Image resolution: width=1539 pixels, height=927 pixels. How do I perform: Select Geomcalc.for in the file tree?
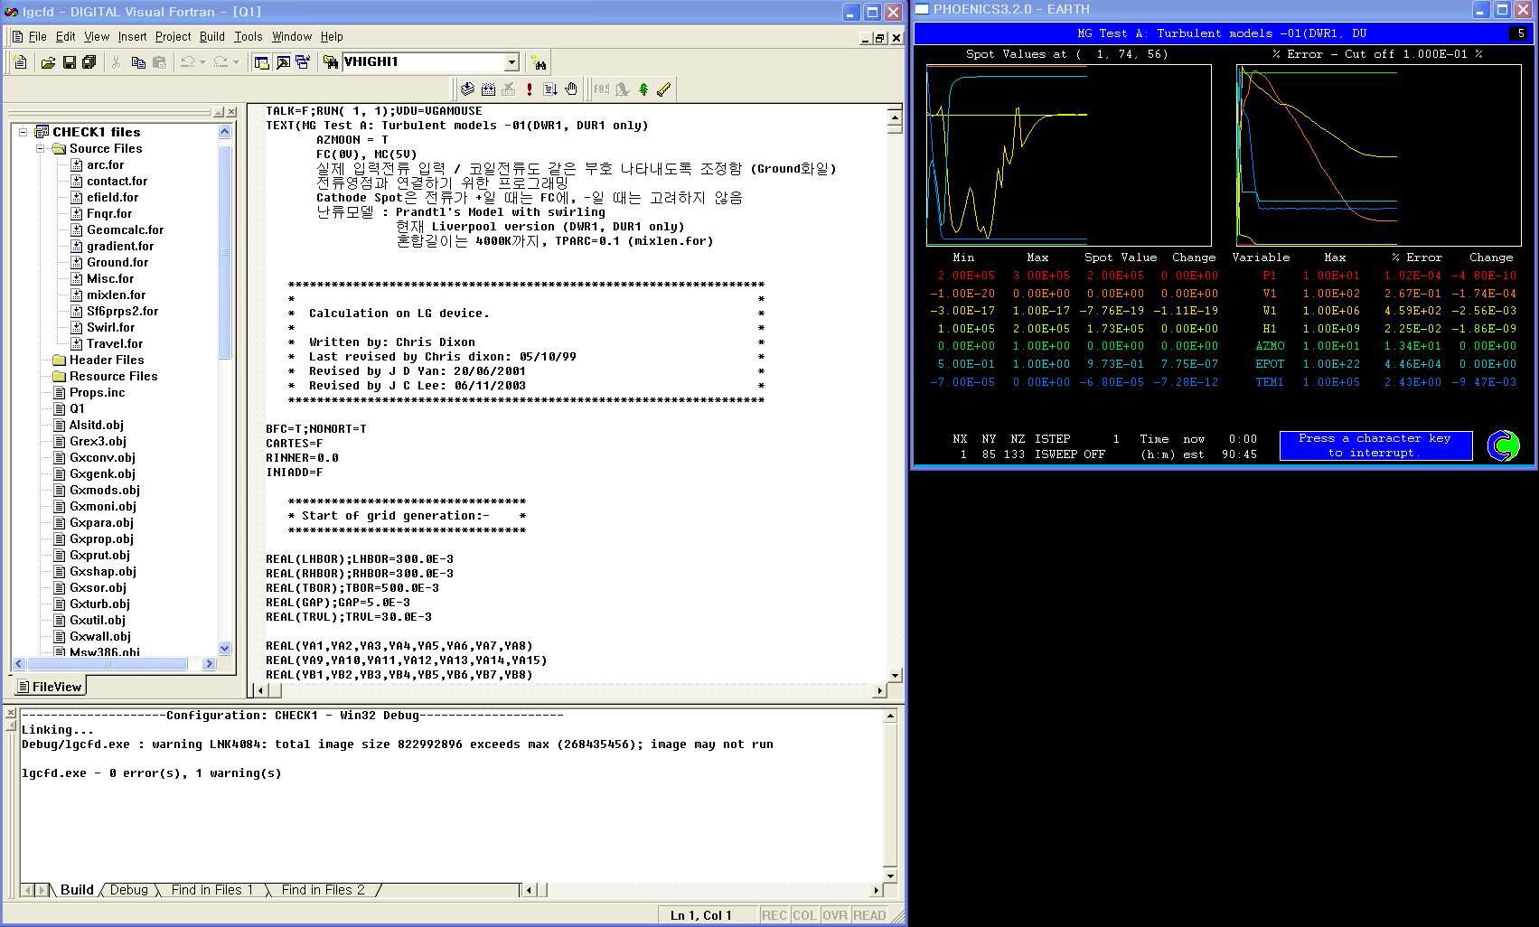pyautogui.click(x=125, y=229)
